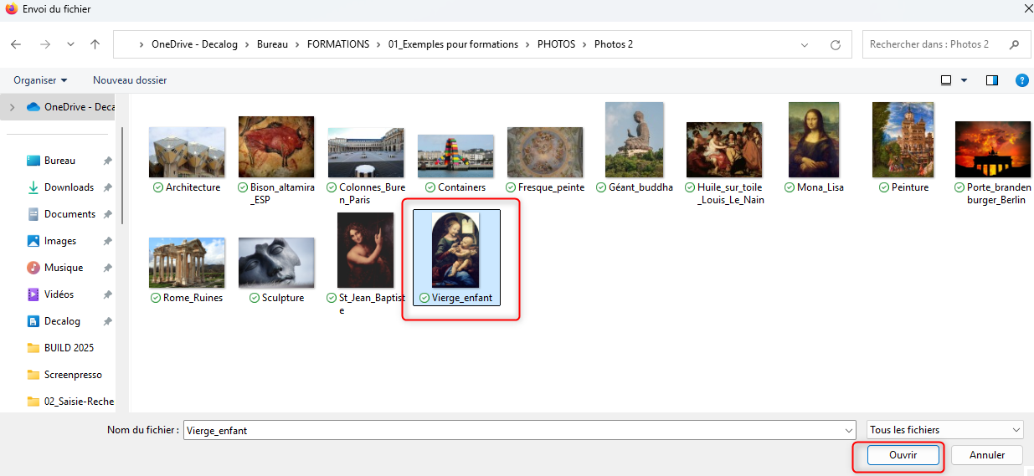Expand the file type filter 'Tous les fichiers'
The image size is (1034, 476).
click(x=945, y=430)
